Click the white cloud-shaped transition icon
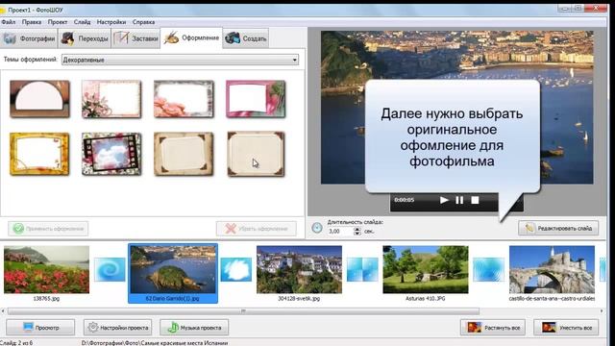The image size is (615, 346). coord(236,269)
